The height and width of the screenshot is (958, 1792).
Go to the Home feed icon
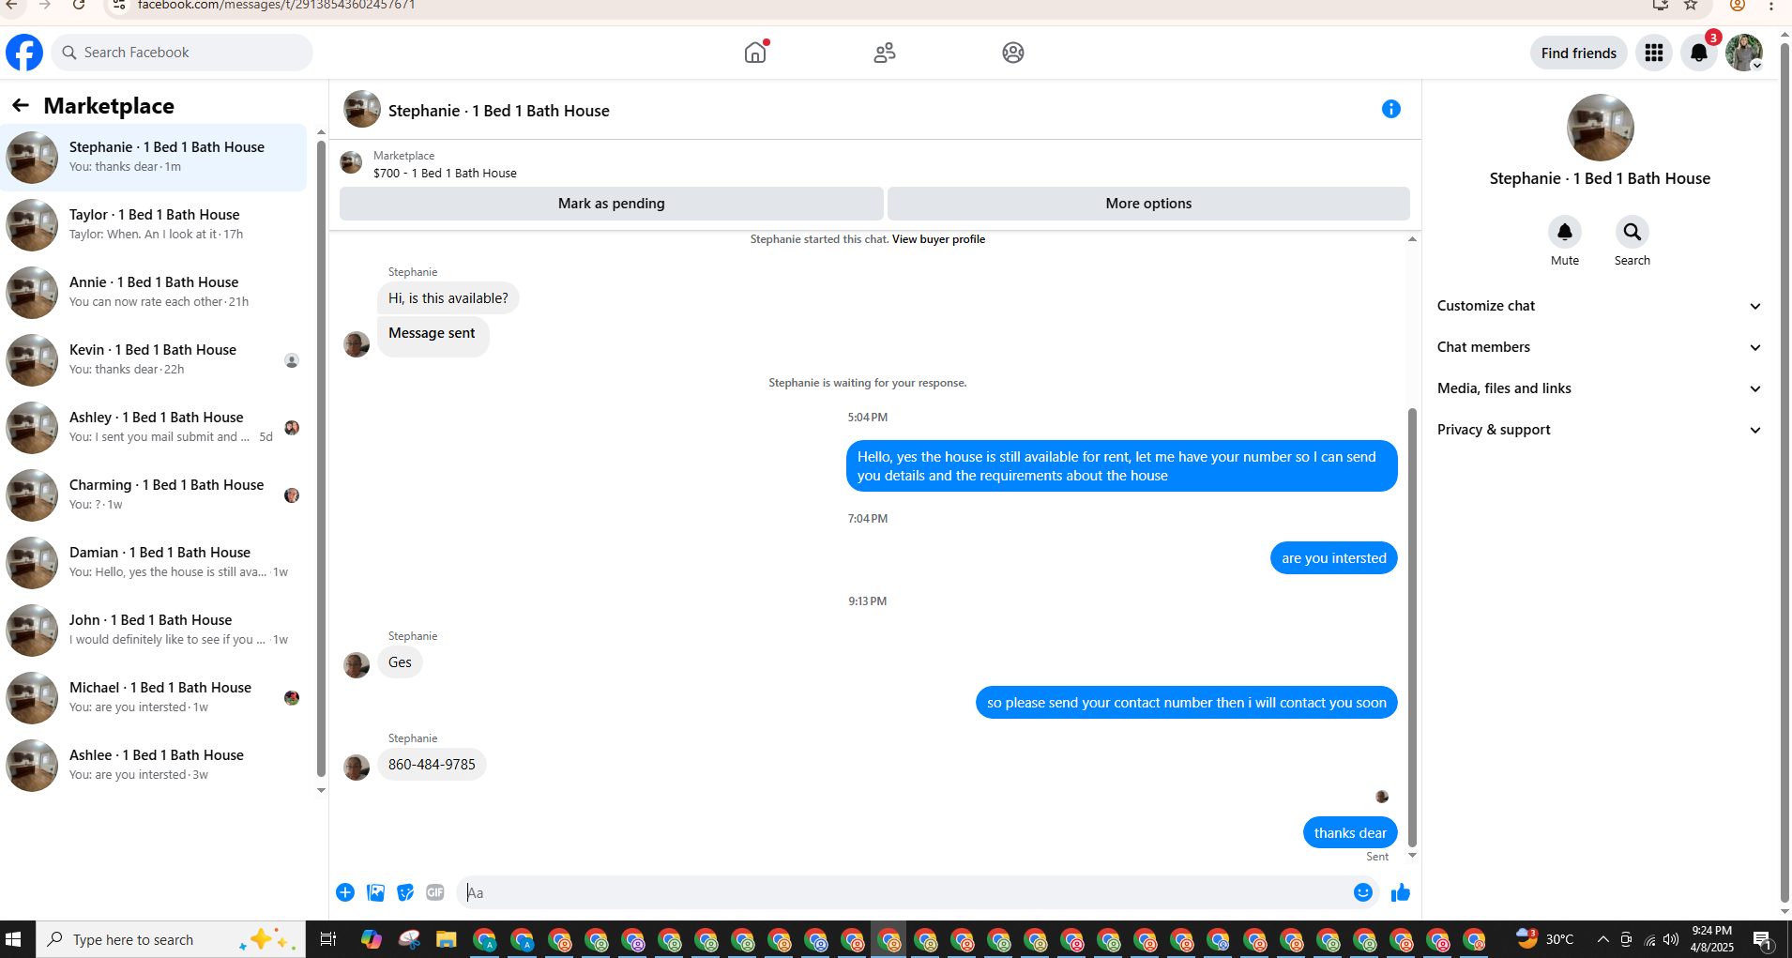(x=755, y=53)
